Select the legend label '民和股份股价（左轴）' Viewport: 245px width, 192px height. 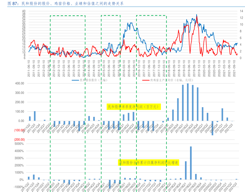pos(93,80)
